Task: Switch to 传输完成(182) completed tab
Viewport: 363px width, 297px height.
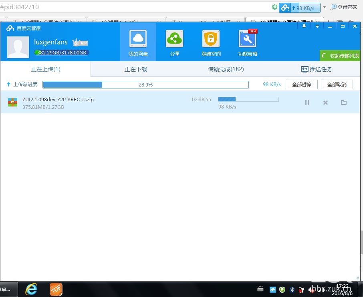Action: (226, 69)
